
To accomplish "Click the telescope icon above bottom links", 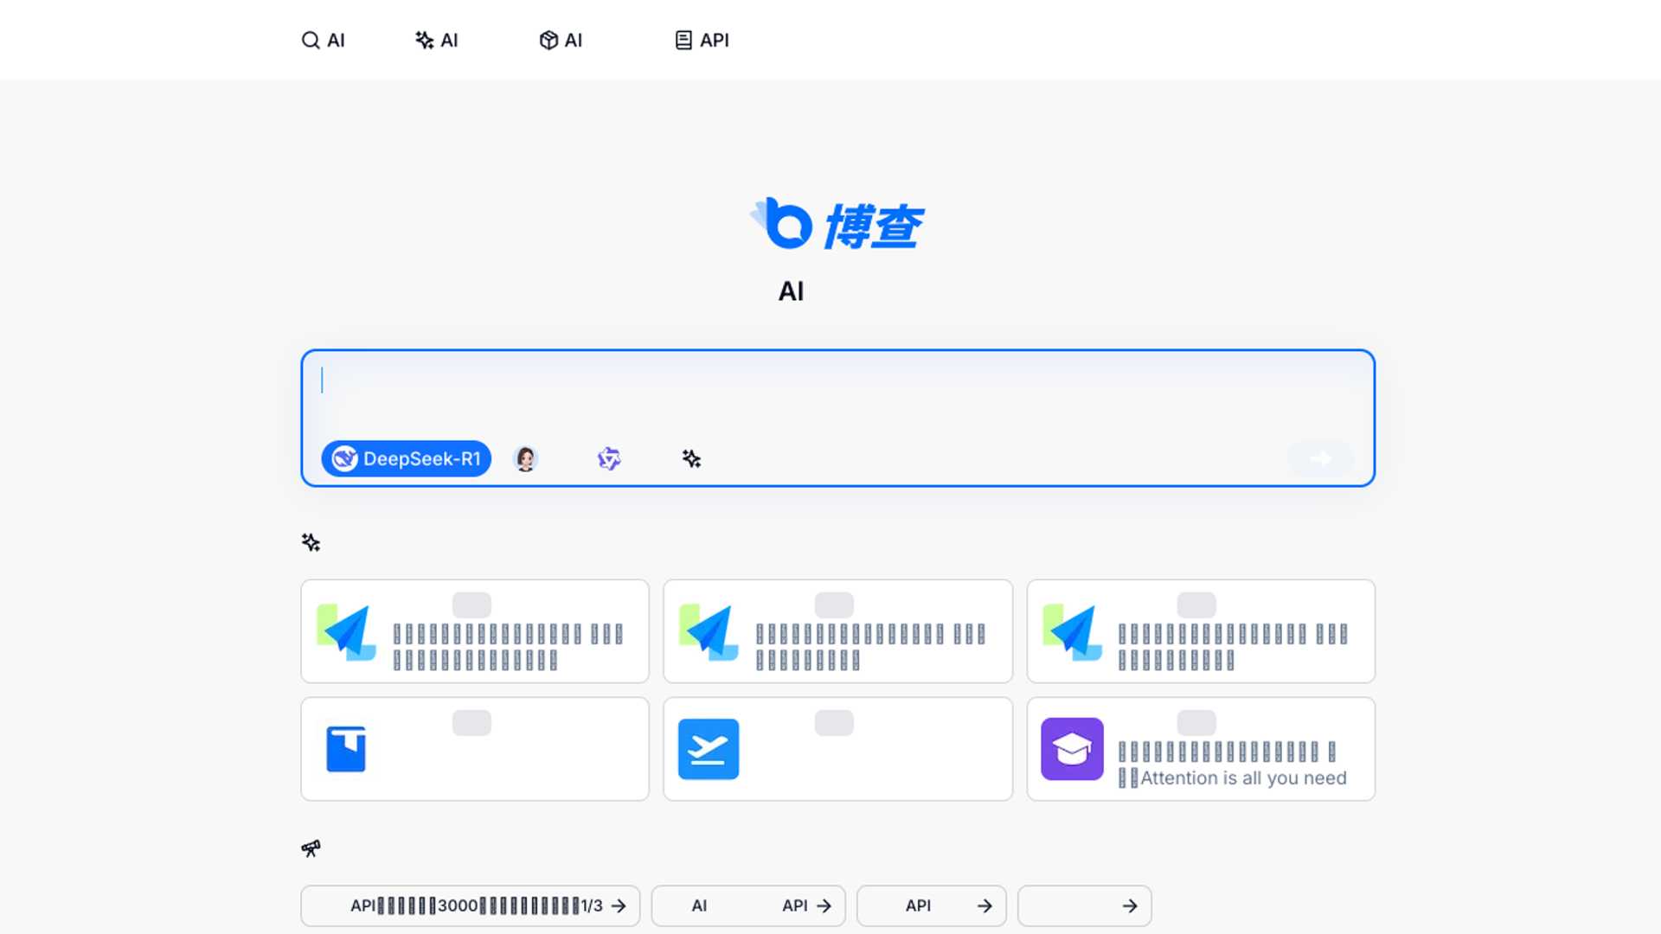I will (x=311, y=848).
